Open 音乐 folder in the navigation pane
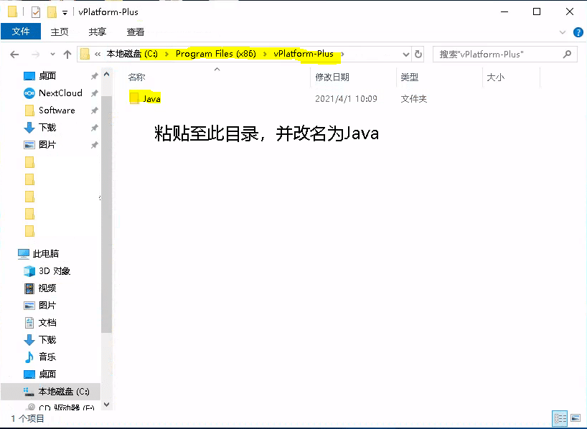The width and height of the screenshot is (587, 429). (x=47, y=357)
